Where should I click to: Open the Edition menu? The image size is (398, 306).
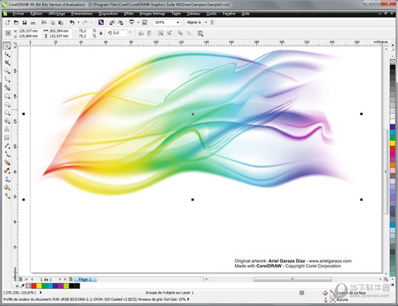[x=36, y=14]
